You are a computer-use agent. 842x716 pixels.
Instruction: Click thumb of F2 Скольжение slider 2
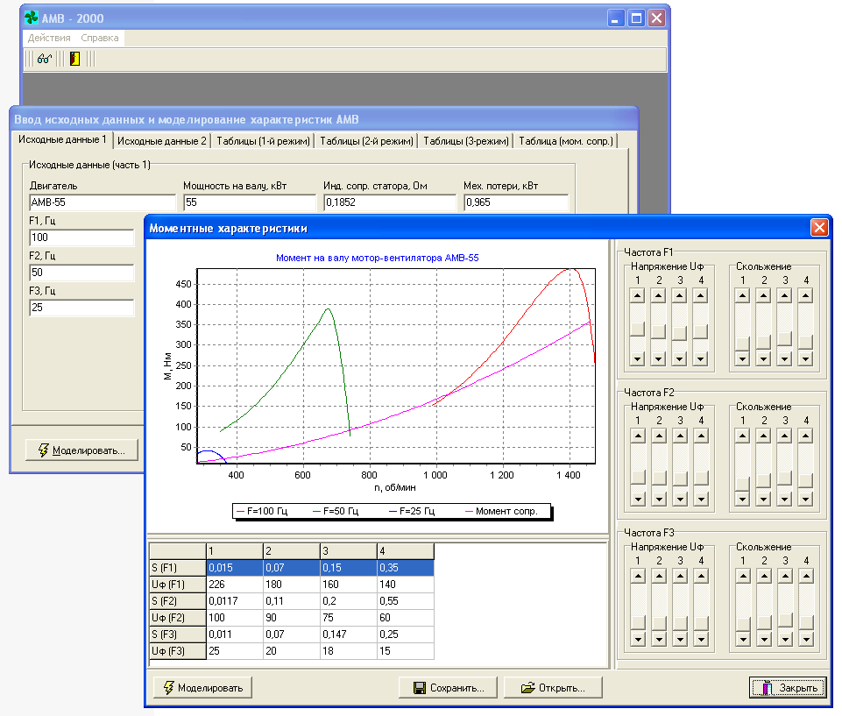coord(763,479)
